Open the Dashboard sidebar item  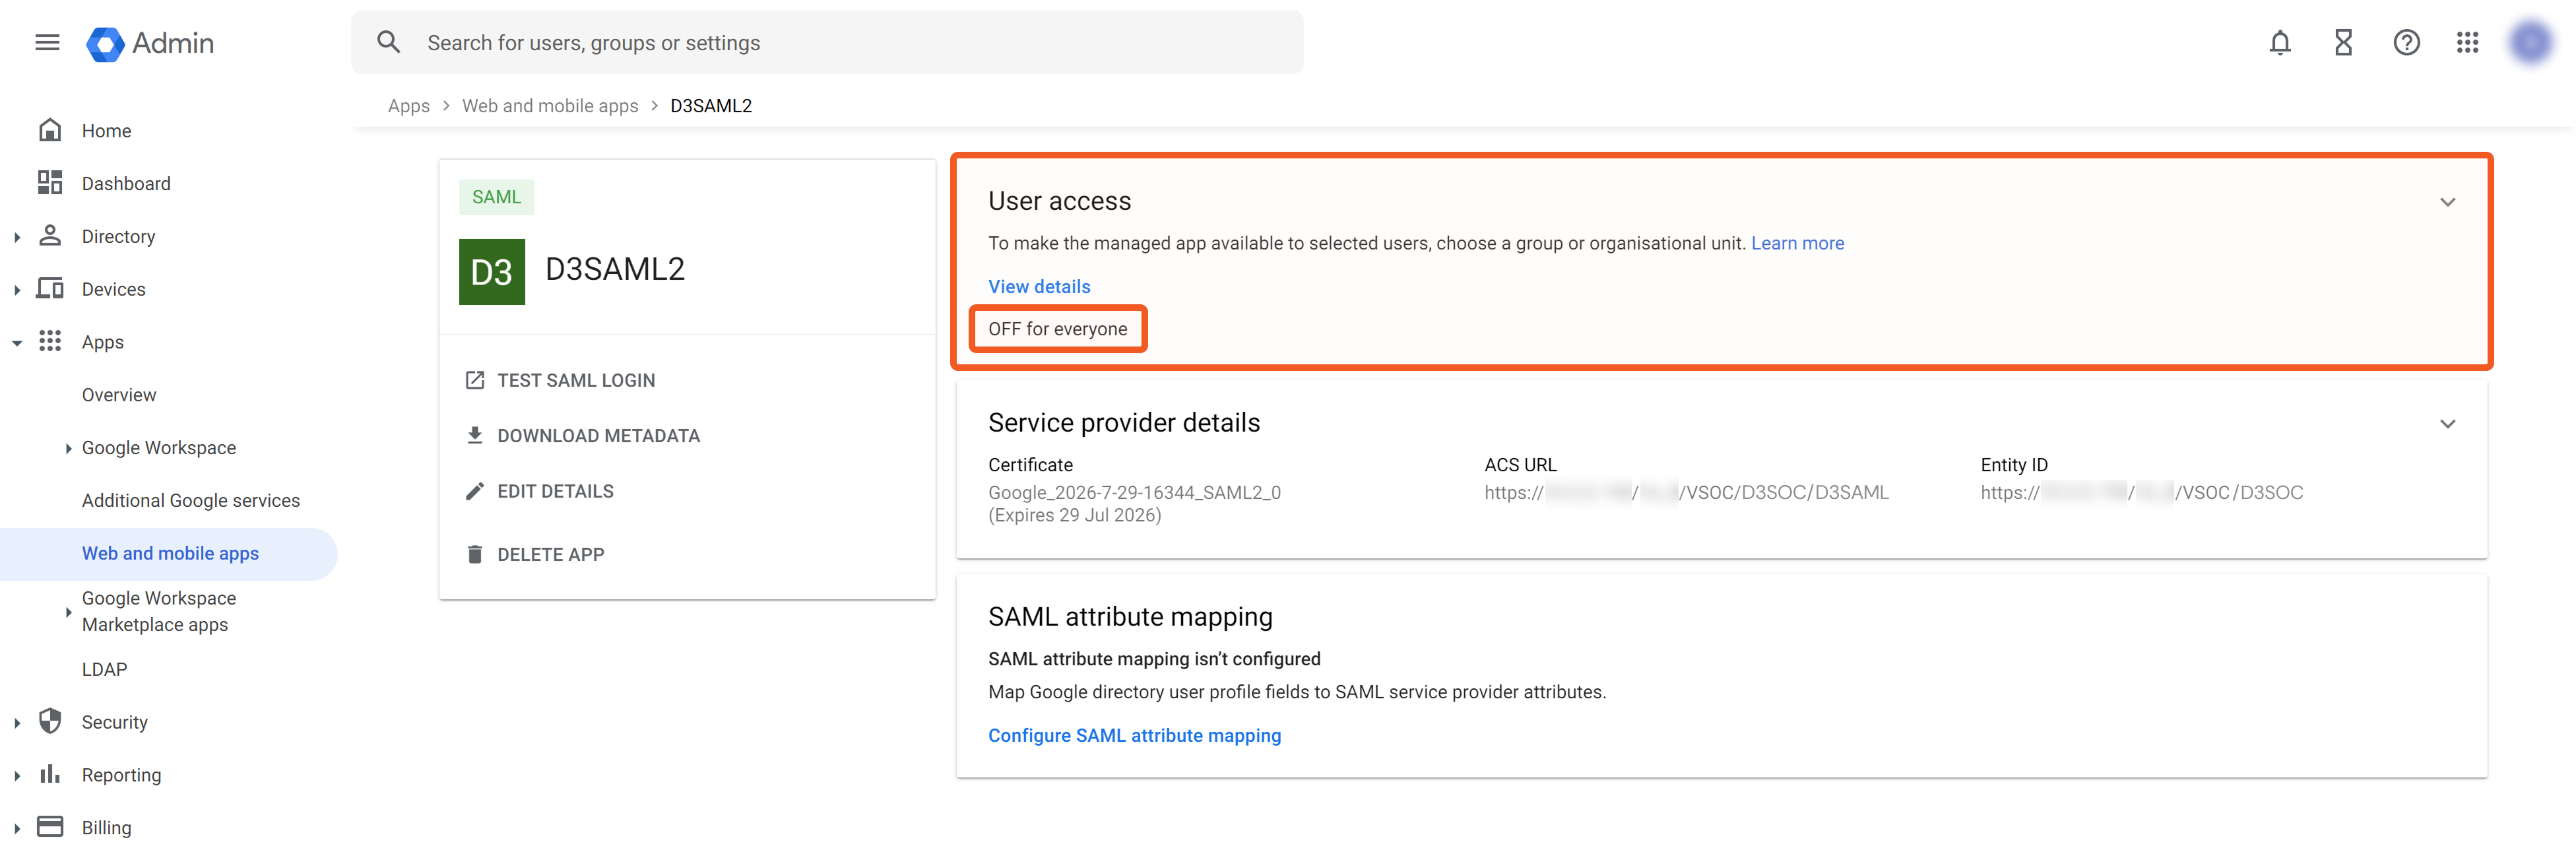pos(126,184)
